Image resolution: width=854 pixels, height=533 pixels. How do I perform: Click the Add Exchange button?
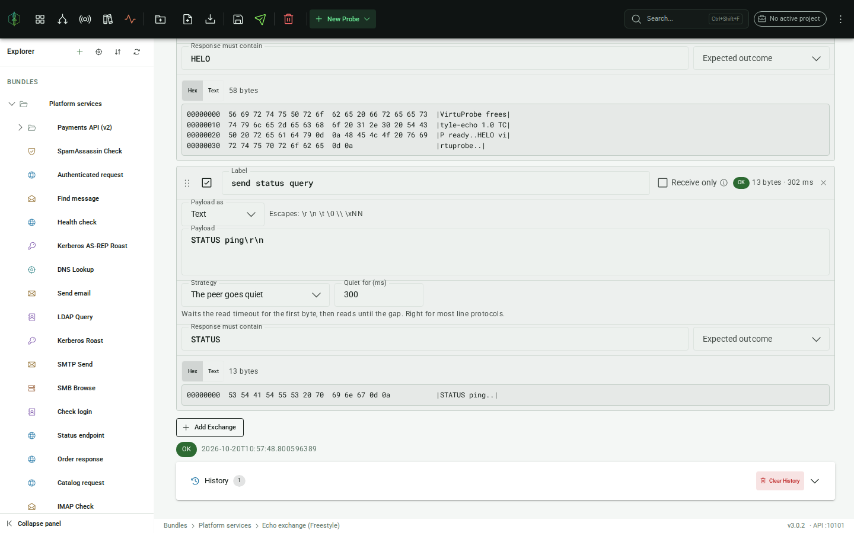(210, 428)
